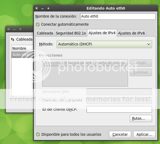Screen dimensions: 160x144
Task: Focus the ID del cliente DHCP field
Action: pyautogui.click(x=119, y=110)
